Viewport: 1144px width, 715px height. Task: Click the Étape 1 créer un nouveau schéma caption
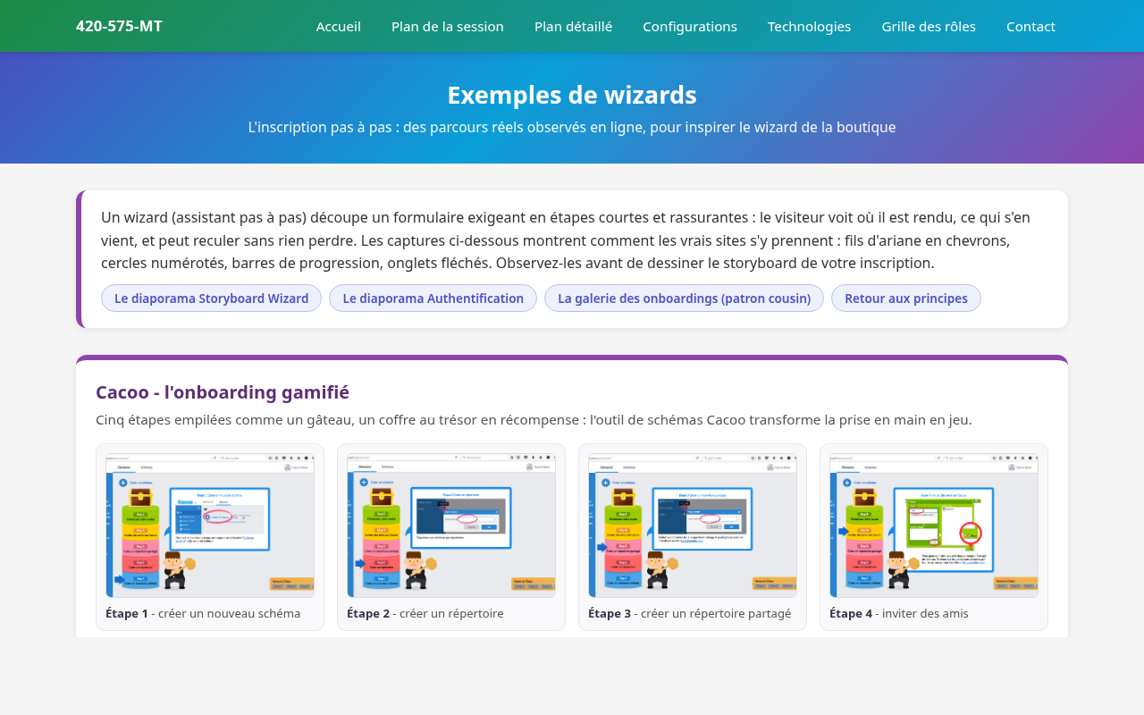(203, 614)
